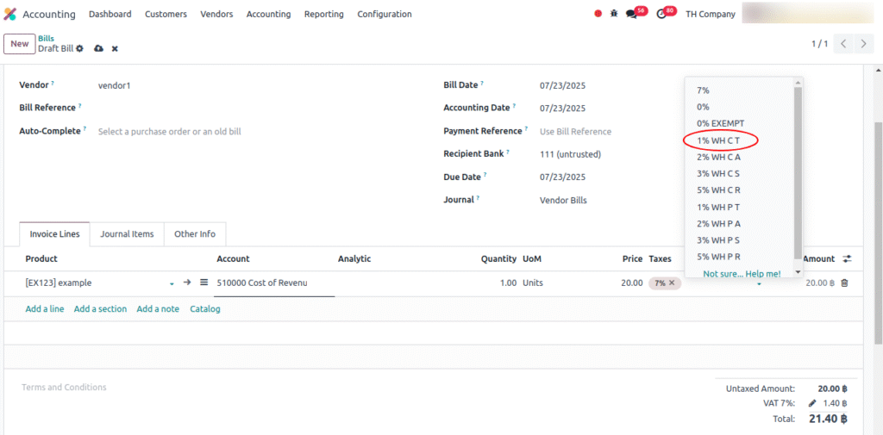883x435 pixels.
Task: Open the line description lines icon
Action: (204, 283)
